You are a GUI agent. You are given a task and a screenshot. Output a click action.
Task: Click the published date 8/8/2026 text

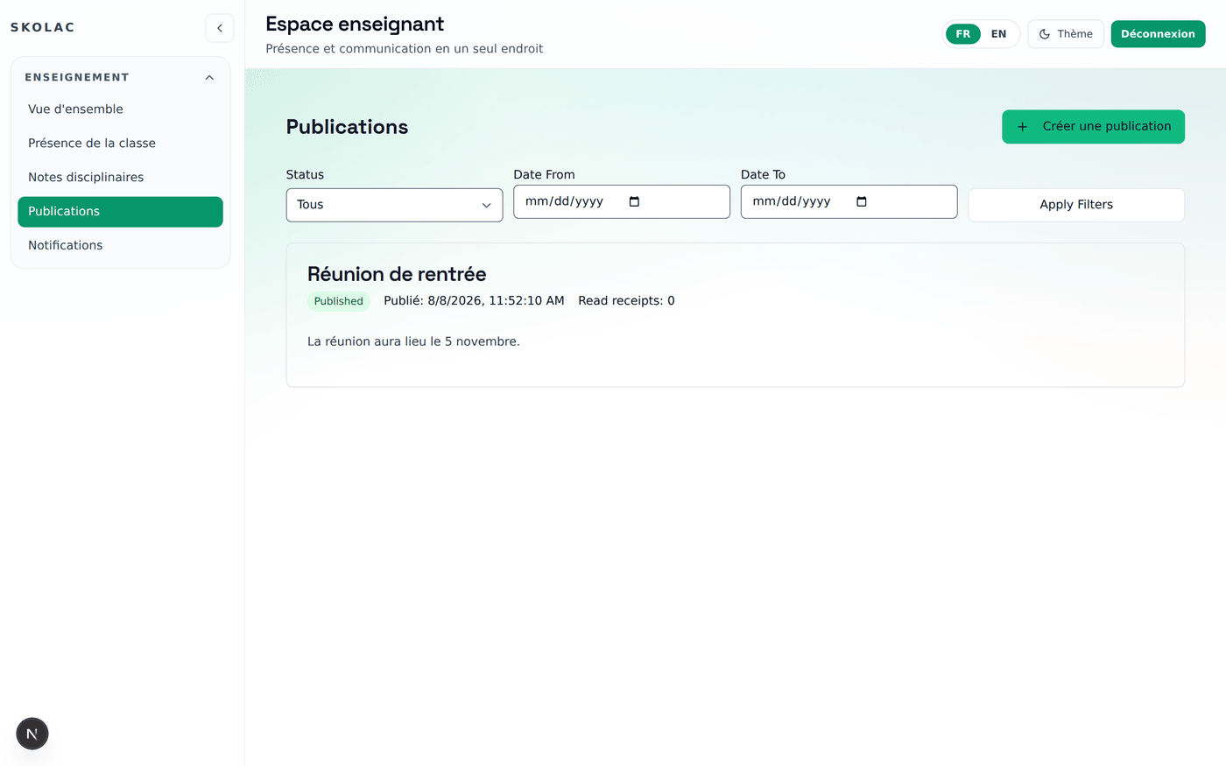[x=474, y=301]
